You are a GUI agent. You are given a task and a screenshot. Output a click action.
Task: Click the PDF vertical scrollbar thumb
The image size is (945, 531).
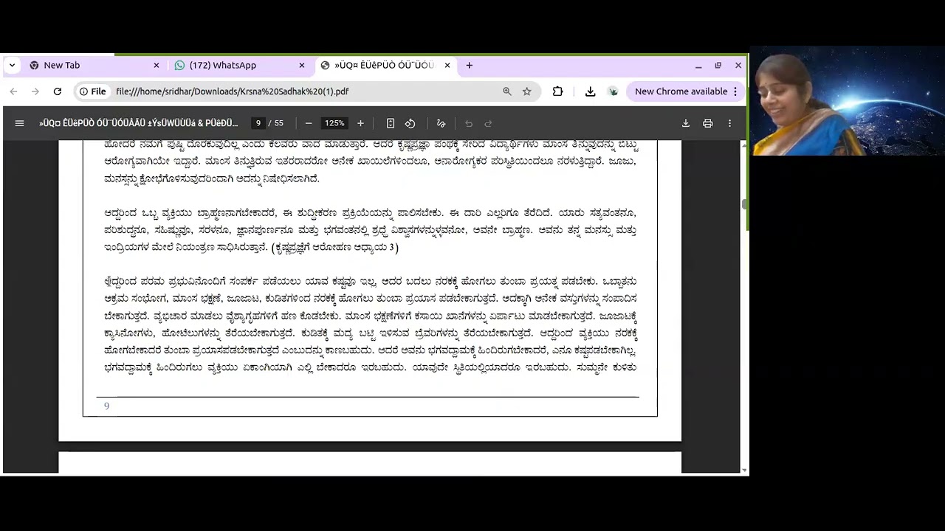point(744,204)
